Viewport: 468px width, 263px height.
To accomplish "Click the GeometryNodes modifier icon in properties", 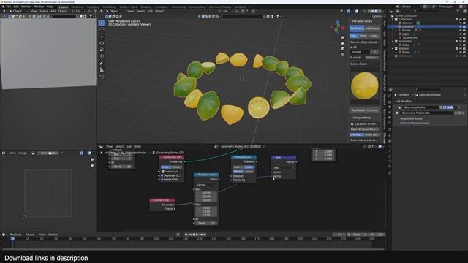I will click(x=399, y=107).
